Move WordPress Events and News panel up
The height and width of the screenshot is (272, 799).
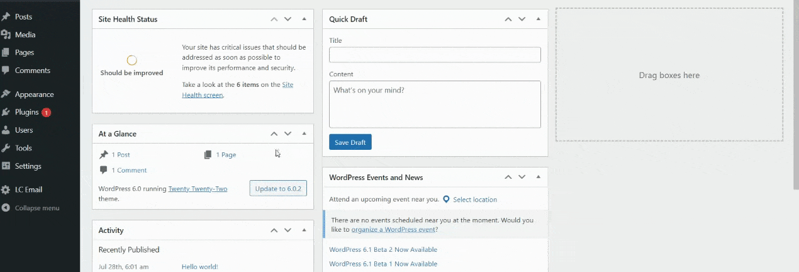(508, 178)
